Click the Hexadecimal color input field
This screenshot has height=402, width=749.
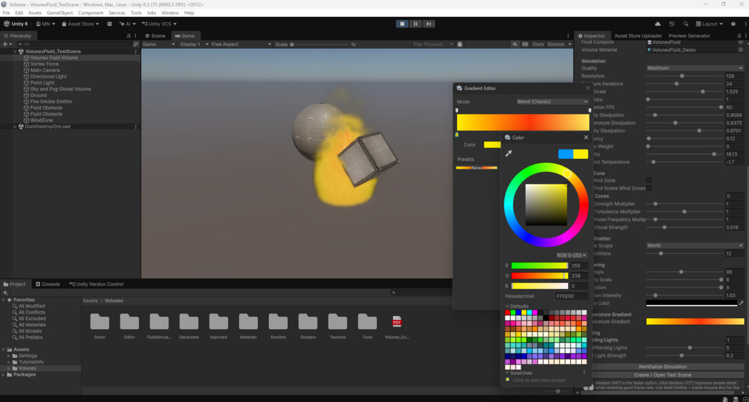[x=571, y=296]
